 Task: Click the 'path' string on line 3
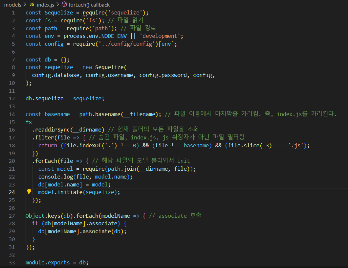101,29
